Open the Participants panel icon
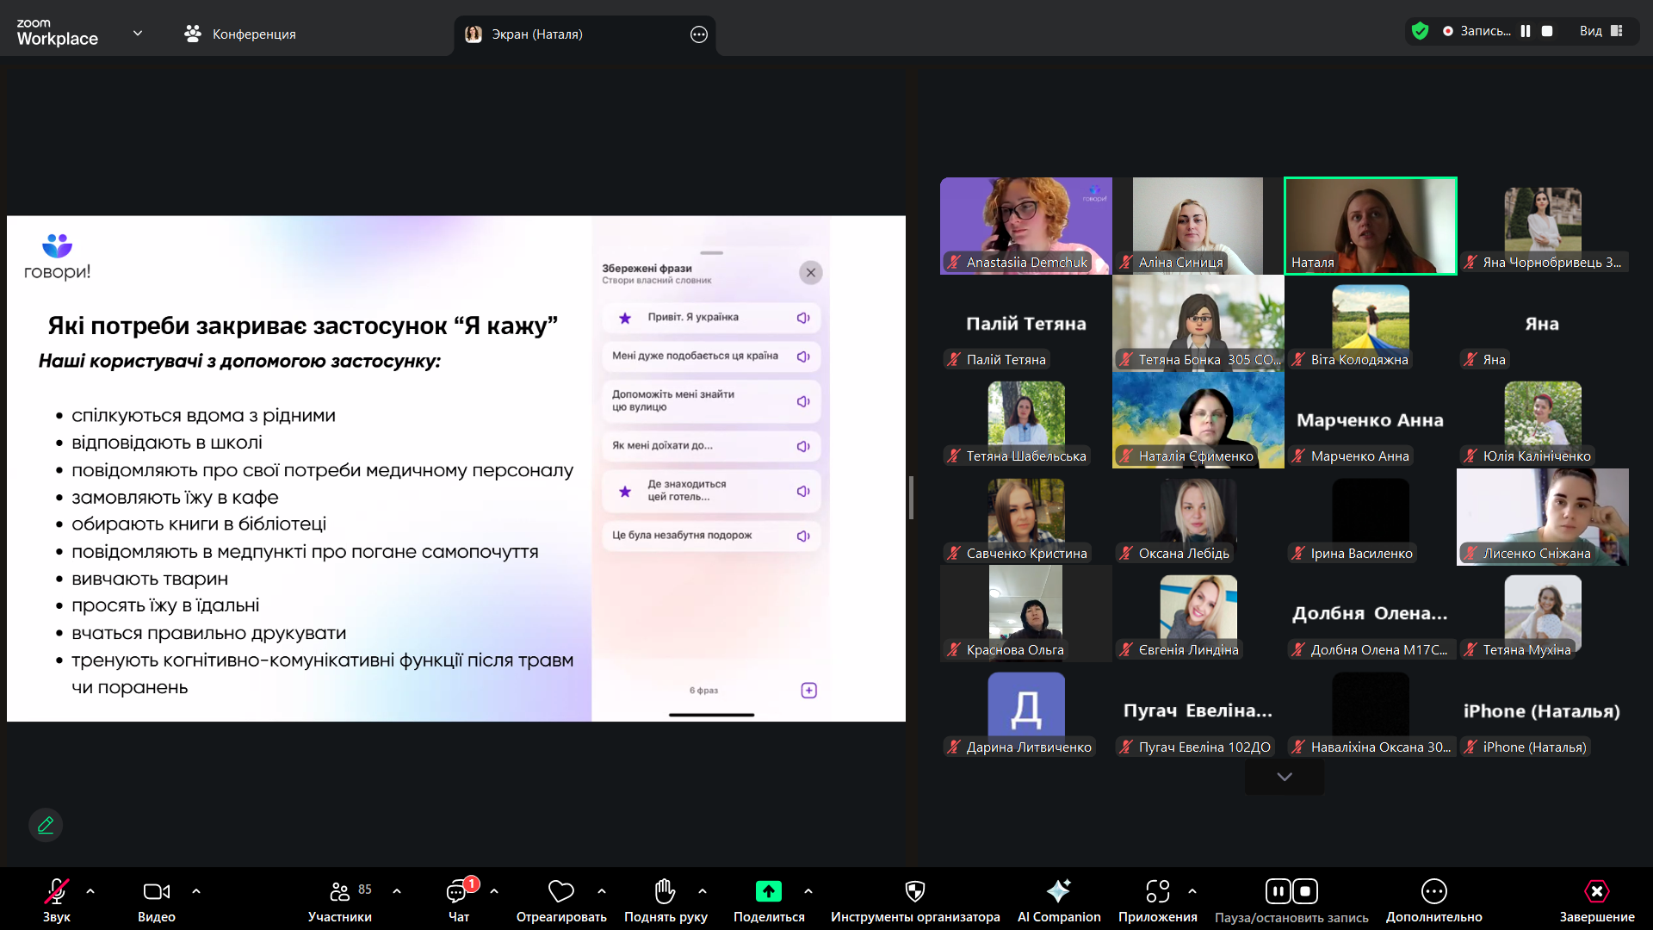 click(x=339, y=891)
